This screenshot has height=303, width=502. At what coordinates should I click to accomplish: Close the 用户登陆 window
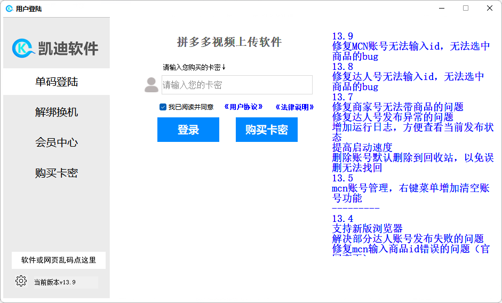pyautogui.click(x=490, y=9)
